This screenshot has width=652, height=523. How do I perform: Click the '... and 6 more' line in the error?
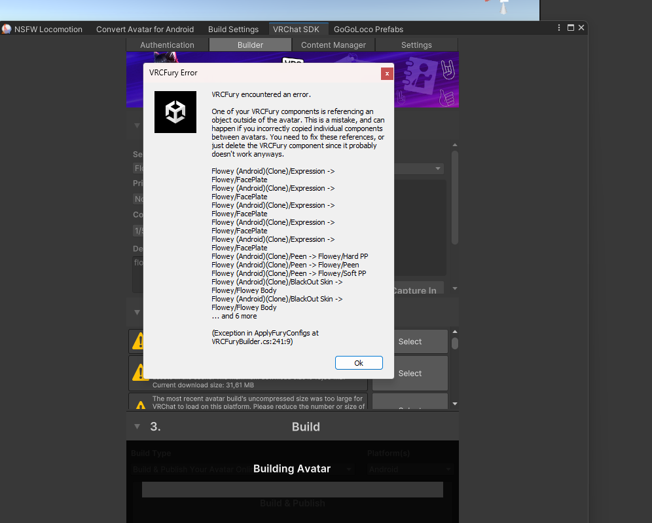234,316
